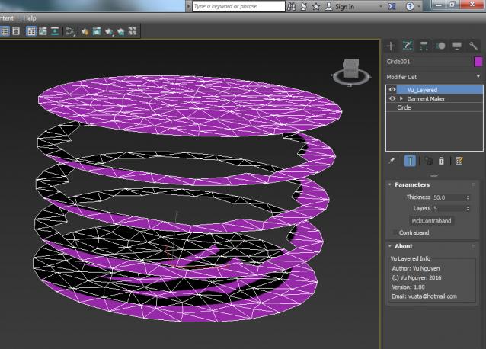Click the purple object color swatch

coord(478,62)
